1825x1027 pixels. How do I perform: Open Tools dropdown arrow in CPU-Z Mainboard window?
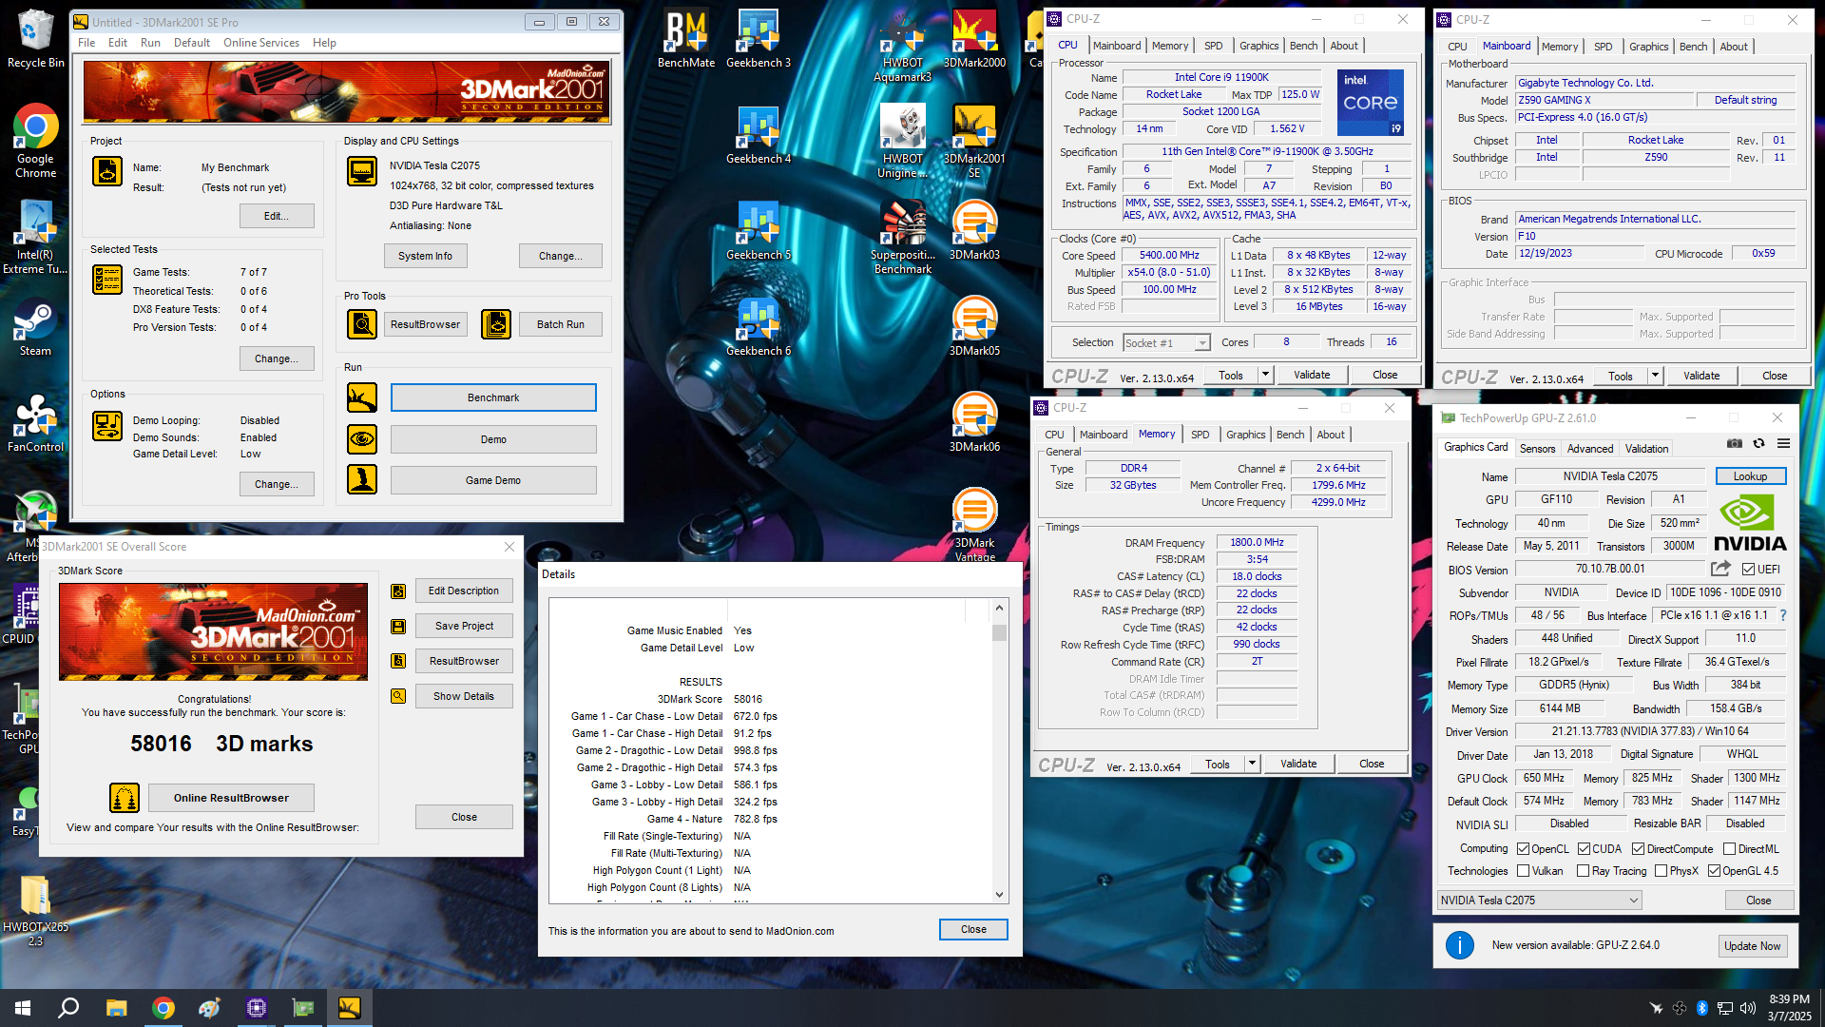(x=1655, y=376)
